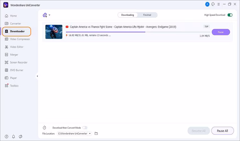This screenshot has width=240, height=141.
Task: Pause the Captain America download
Action: pyautogui.click(x=221, y=32)
